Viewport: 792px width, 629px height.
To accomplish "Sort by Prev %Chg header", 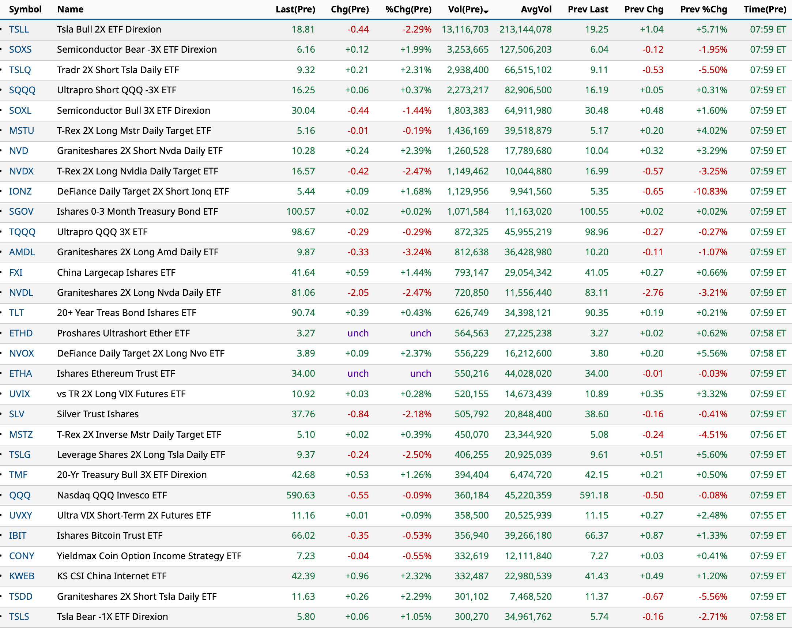I will click(703, 9).
